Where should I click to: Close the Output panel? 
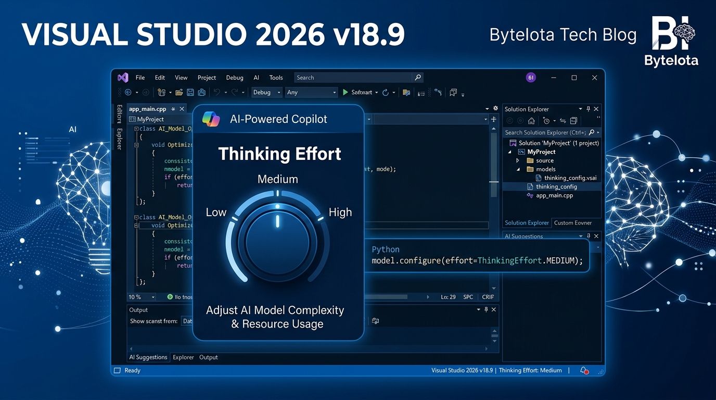[494, 309]
